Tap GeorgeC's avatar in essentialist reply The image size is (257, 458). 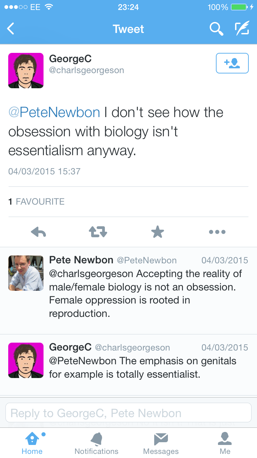(26, 360)
